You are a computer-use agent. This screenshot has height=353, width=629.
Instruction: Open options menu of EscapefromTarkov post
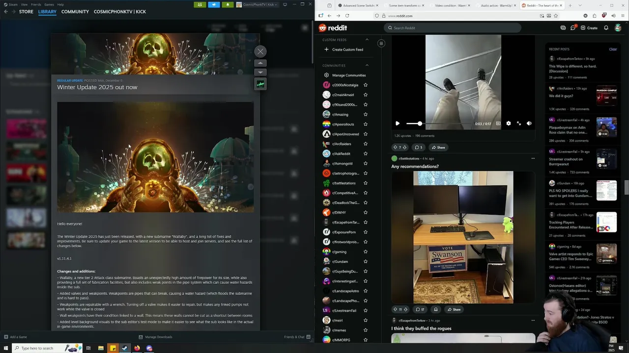533,320
